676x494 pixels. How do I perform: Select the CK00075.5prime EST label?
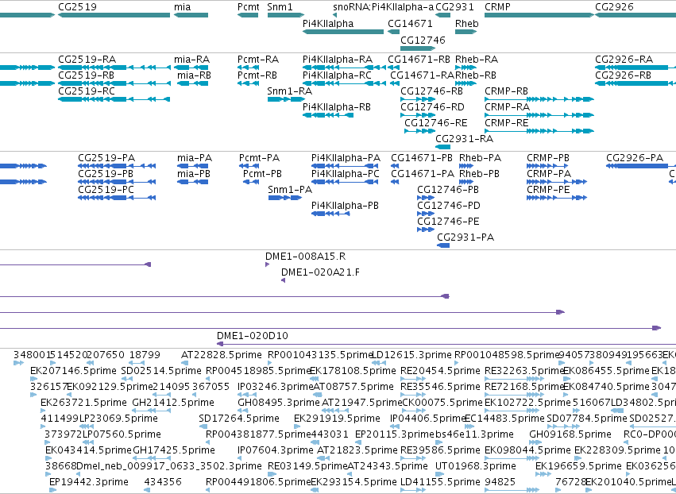(x=442, y=403)
